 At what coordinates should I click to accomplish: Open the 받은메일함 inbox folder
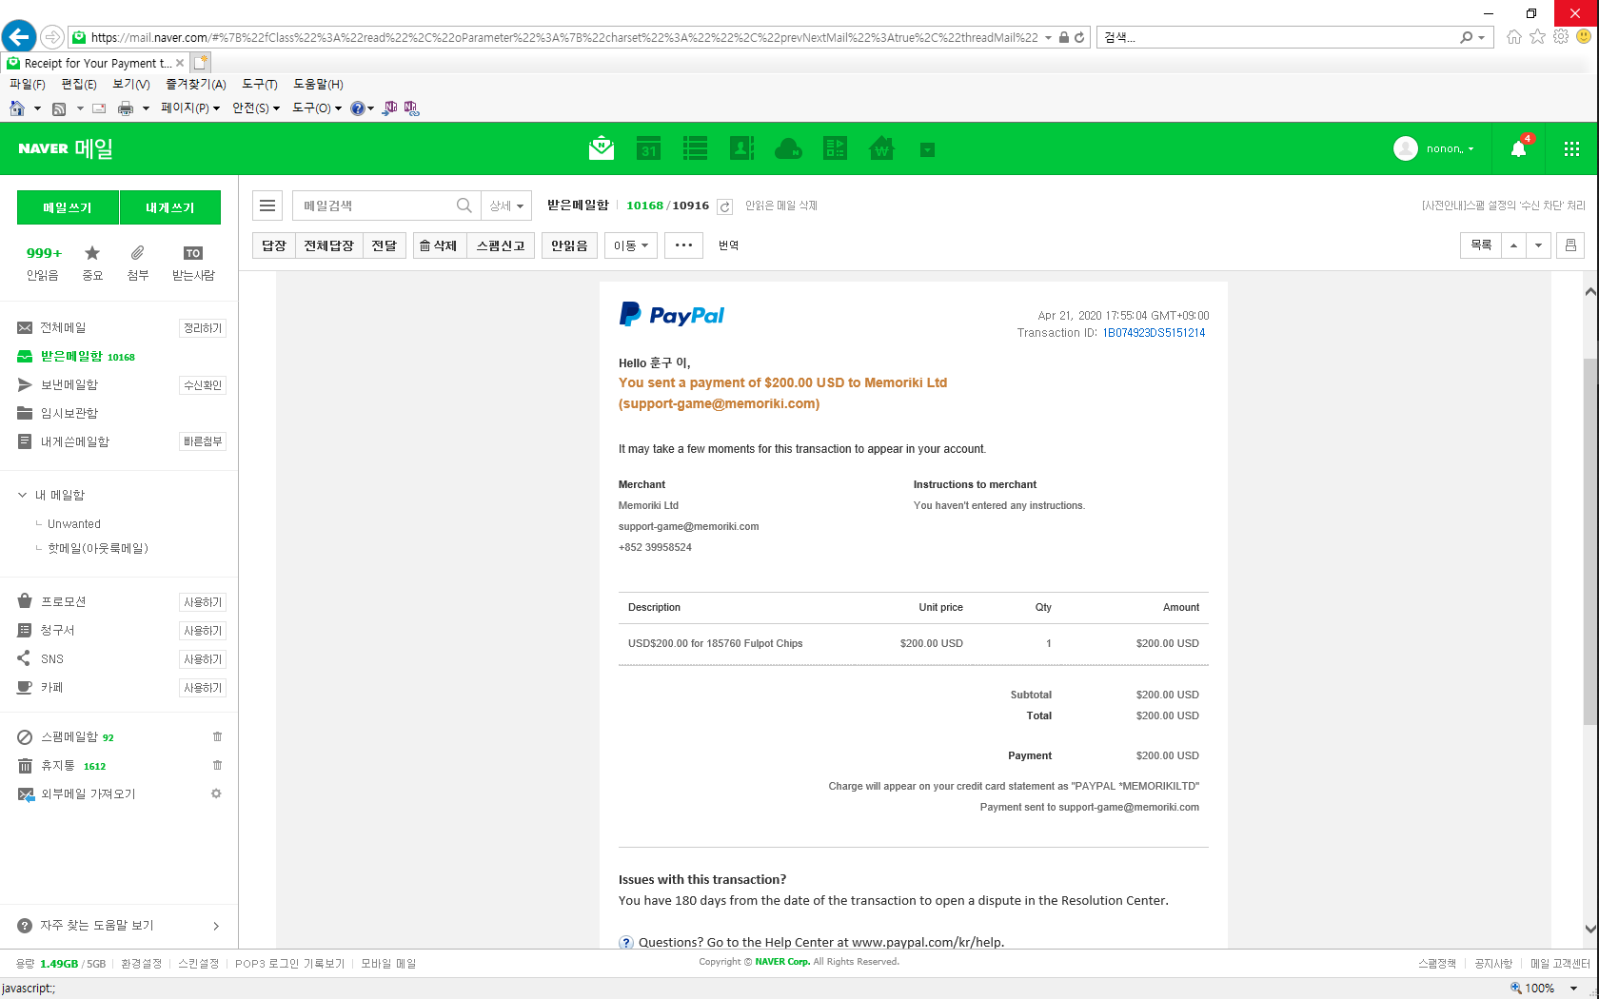tap(71, 356)
